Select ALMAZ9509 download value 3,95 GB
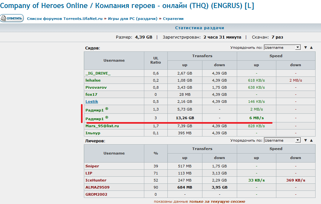Image resolution: width=321 pixels, height=204 pixels. (219, 187)
